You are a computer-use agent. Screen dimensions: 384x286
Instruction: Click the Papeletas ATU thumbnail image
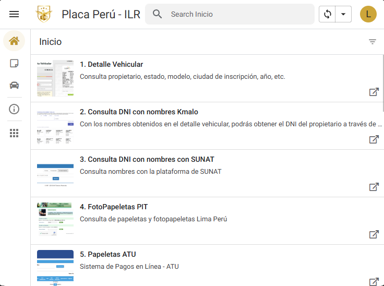tap(55, 267)
